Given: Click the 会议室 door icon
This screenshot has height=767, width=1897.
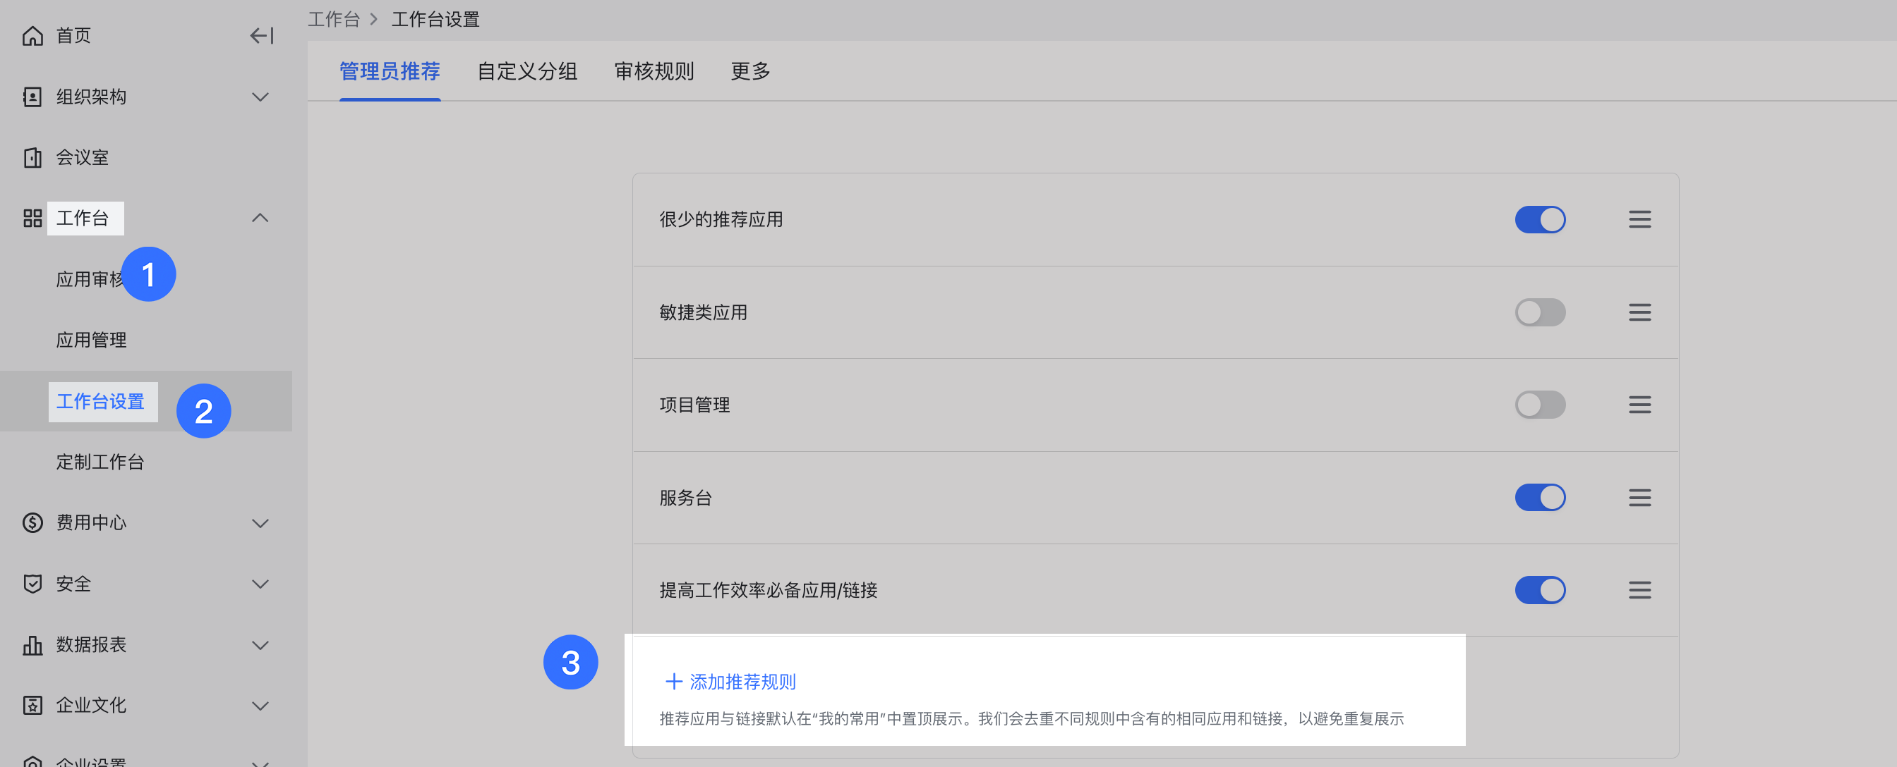Looking at the screenshot, I should coord(32,157).
